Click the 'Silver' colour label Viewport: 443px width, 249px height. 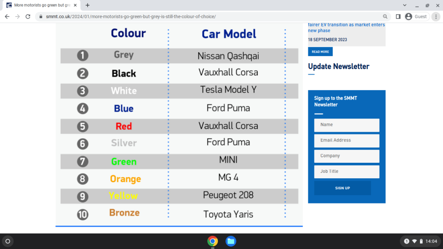point(124,143)
